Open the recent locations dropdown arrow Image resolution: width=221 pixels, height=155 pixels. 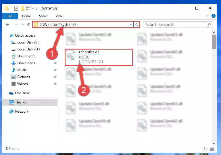click(23, 24)
